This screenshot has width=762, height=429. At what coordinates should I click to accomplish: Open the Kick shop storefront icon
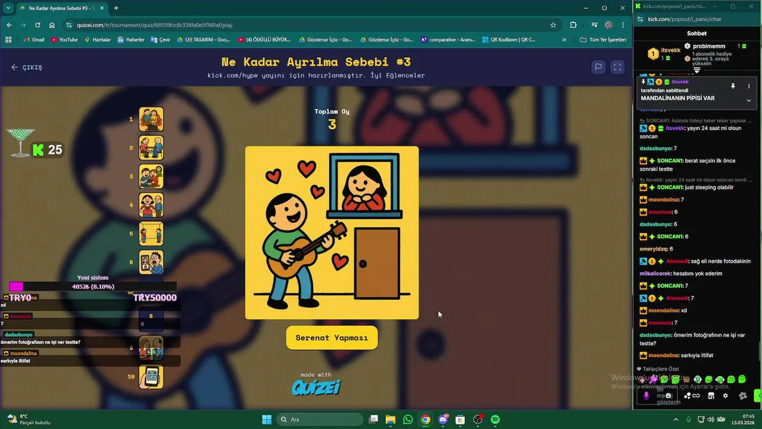point(711,396)
